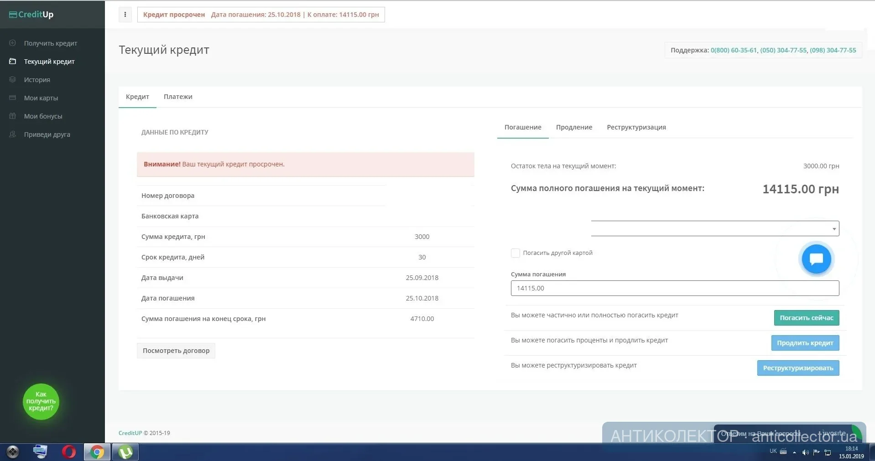Click the Сумма погашения input field
Image resolution: width=875 pixels, height=461 pixels.
[x=674, y=288]
